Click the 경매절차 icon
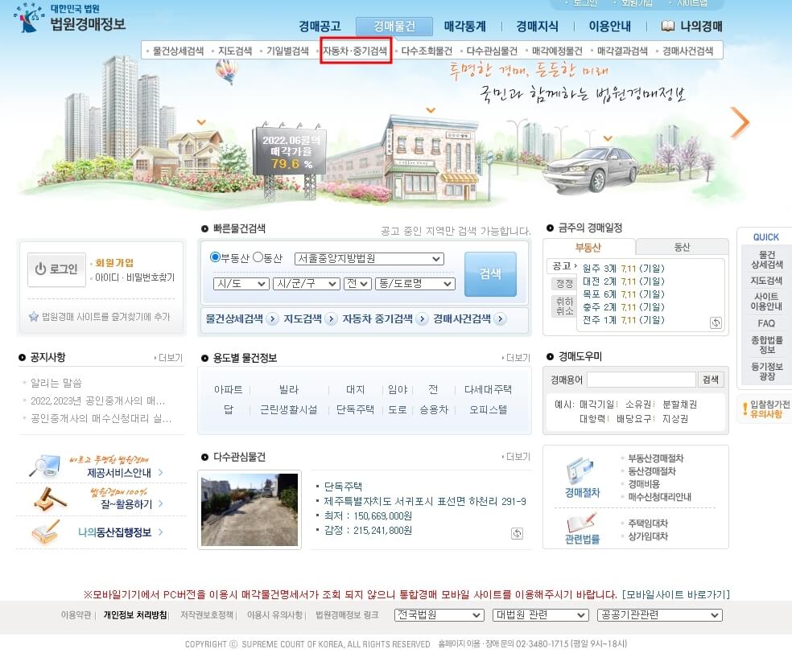 (580, 471)
